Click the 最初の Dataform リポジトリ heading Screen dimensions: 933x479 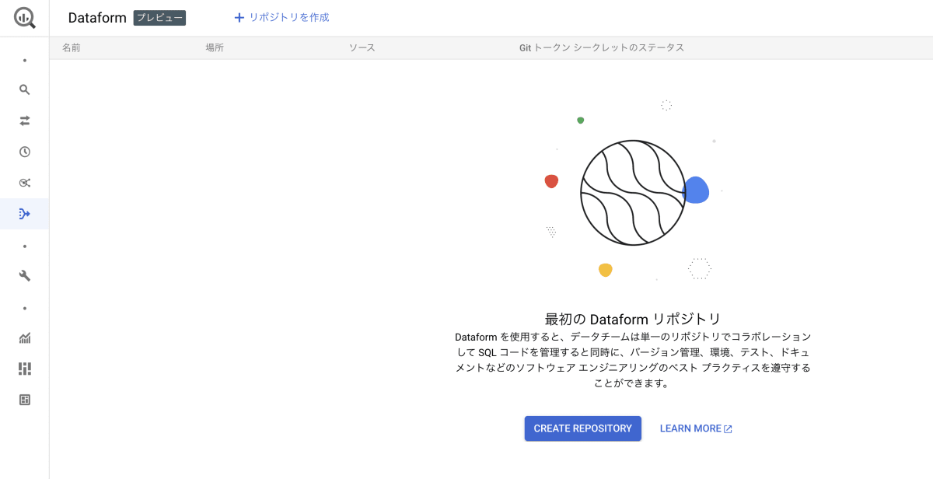coord(633,319)
